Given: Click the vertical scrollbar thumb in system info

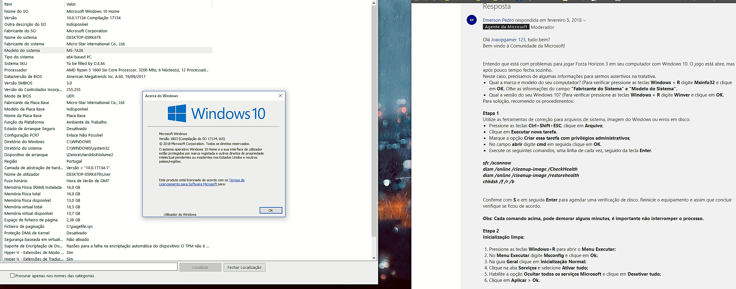Looking at the screenshot, I should point(374,121).
